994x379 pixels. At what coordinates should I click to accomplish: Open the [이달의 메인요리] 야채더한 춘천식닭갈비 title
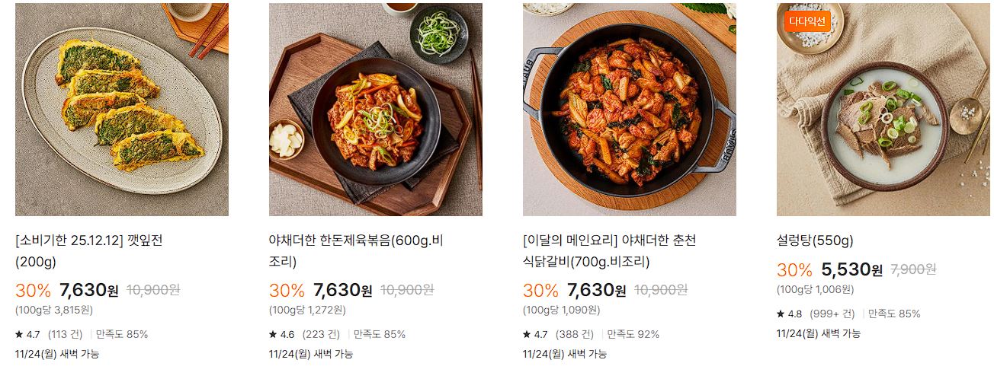[609, 251]
